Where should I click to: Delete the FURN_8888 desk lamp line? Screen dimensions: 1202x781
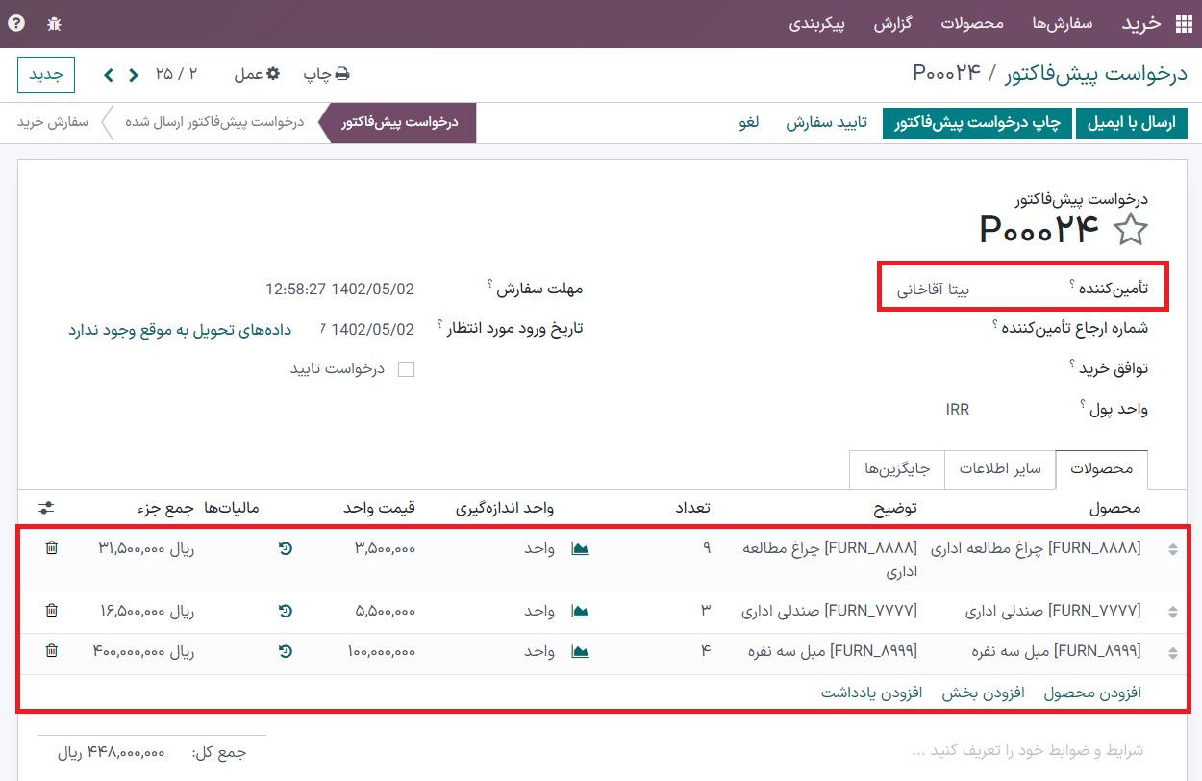[52, 547]
